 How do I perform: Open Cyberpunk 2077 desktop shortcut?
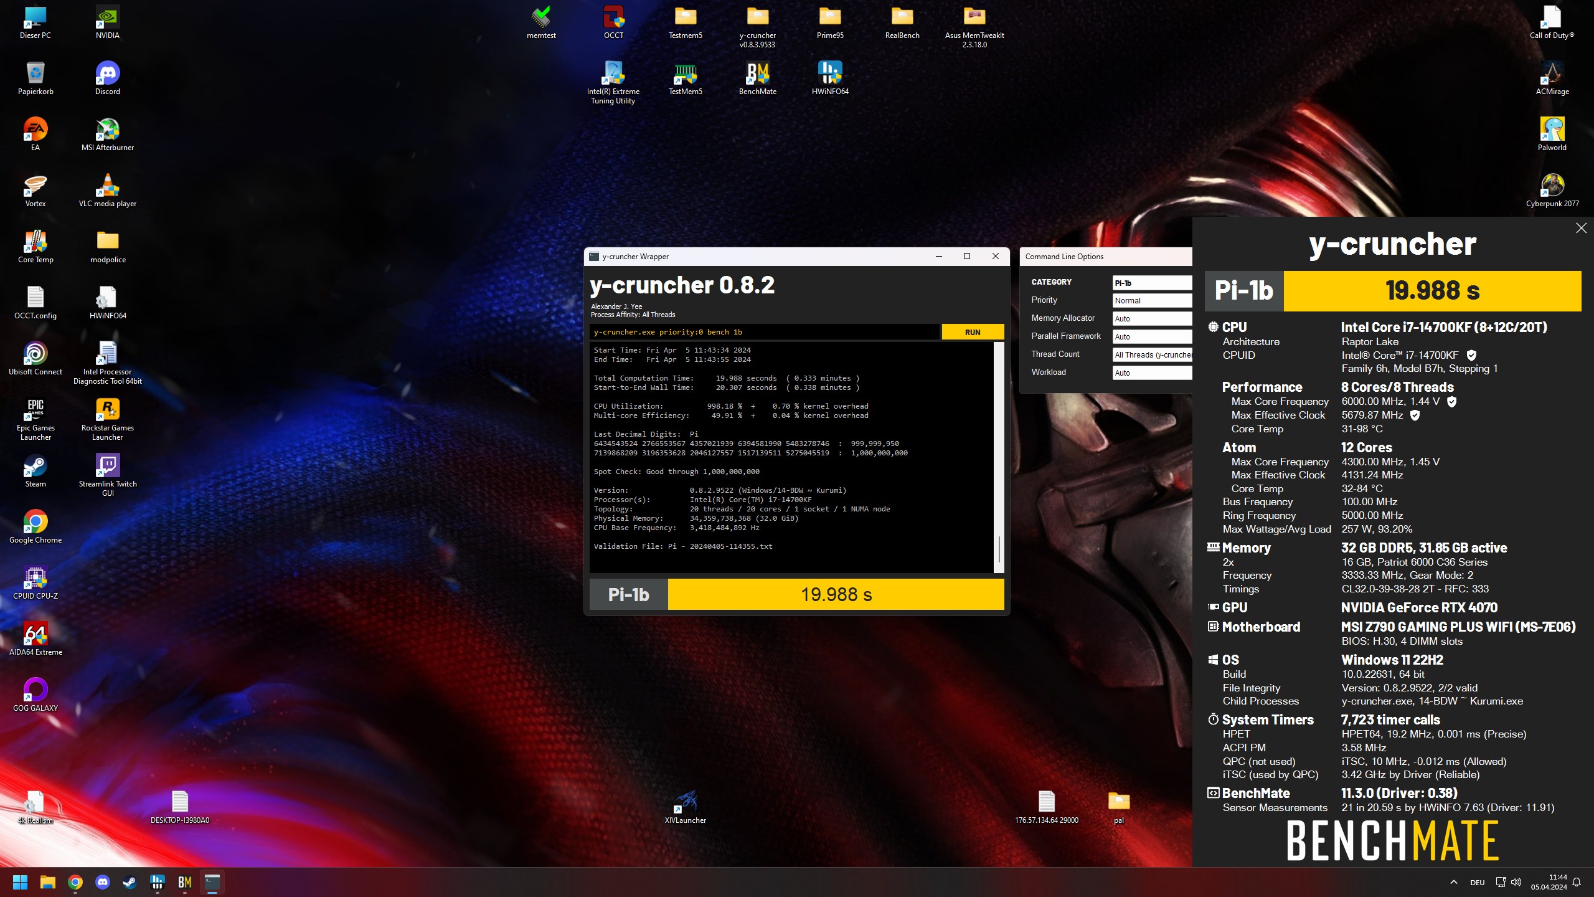[1552, 191]
